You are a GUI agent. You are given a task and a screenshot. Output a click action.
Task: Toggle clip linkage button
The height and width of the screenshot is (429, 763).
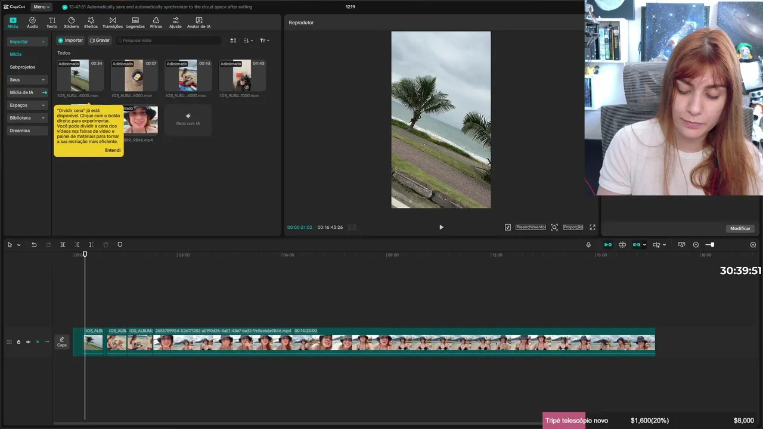637,245
